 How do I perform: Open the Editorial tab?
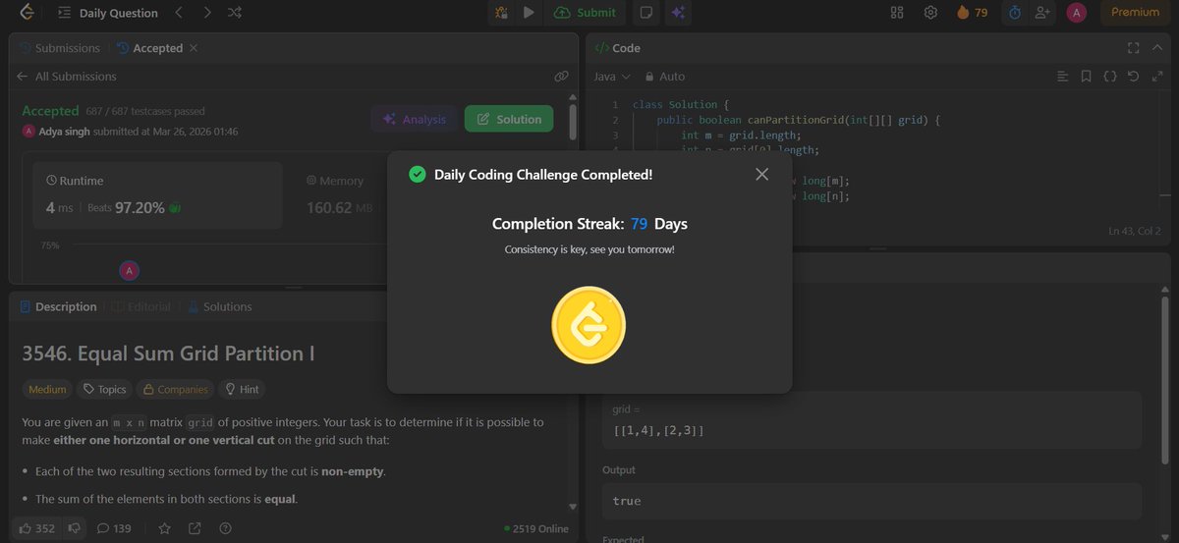click(x=142, y=306)
